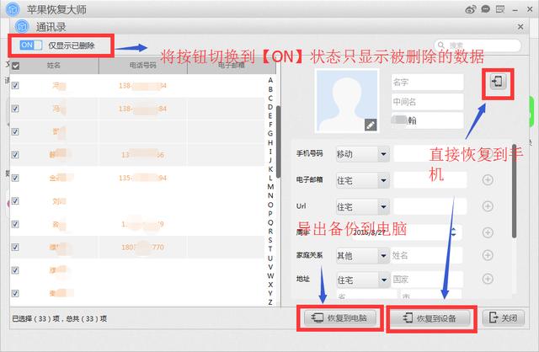Close the 通讯录 dialog with X
The width and height of the screenshot is (539, 352).
click(520, 27)
